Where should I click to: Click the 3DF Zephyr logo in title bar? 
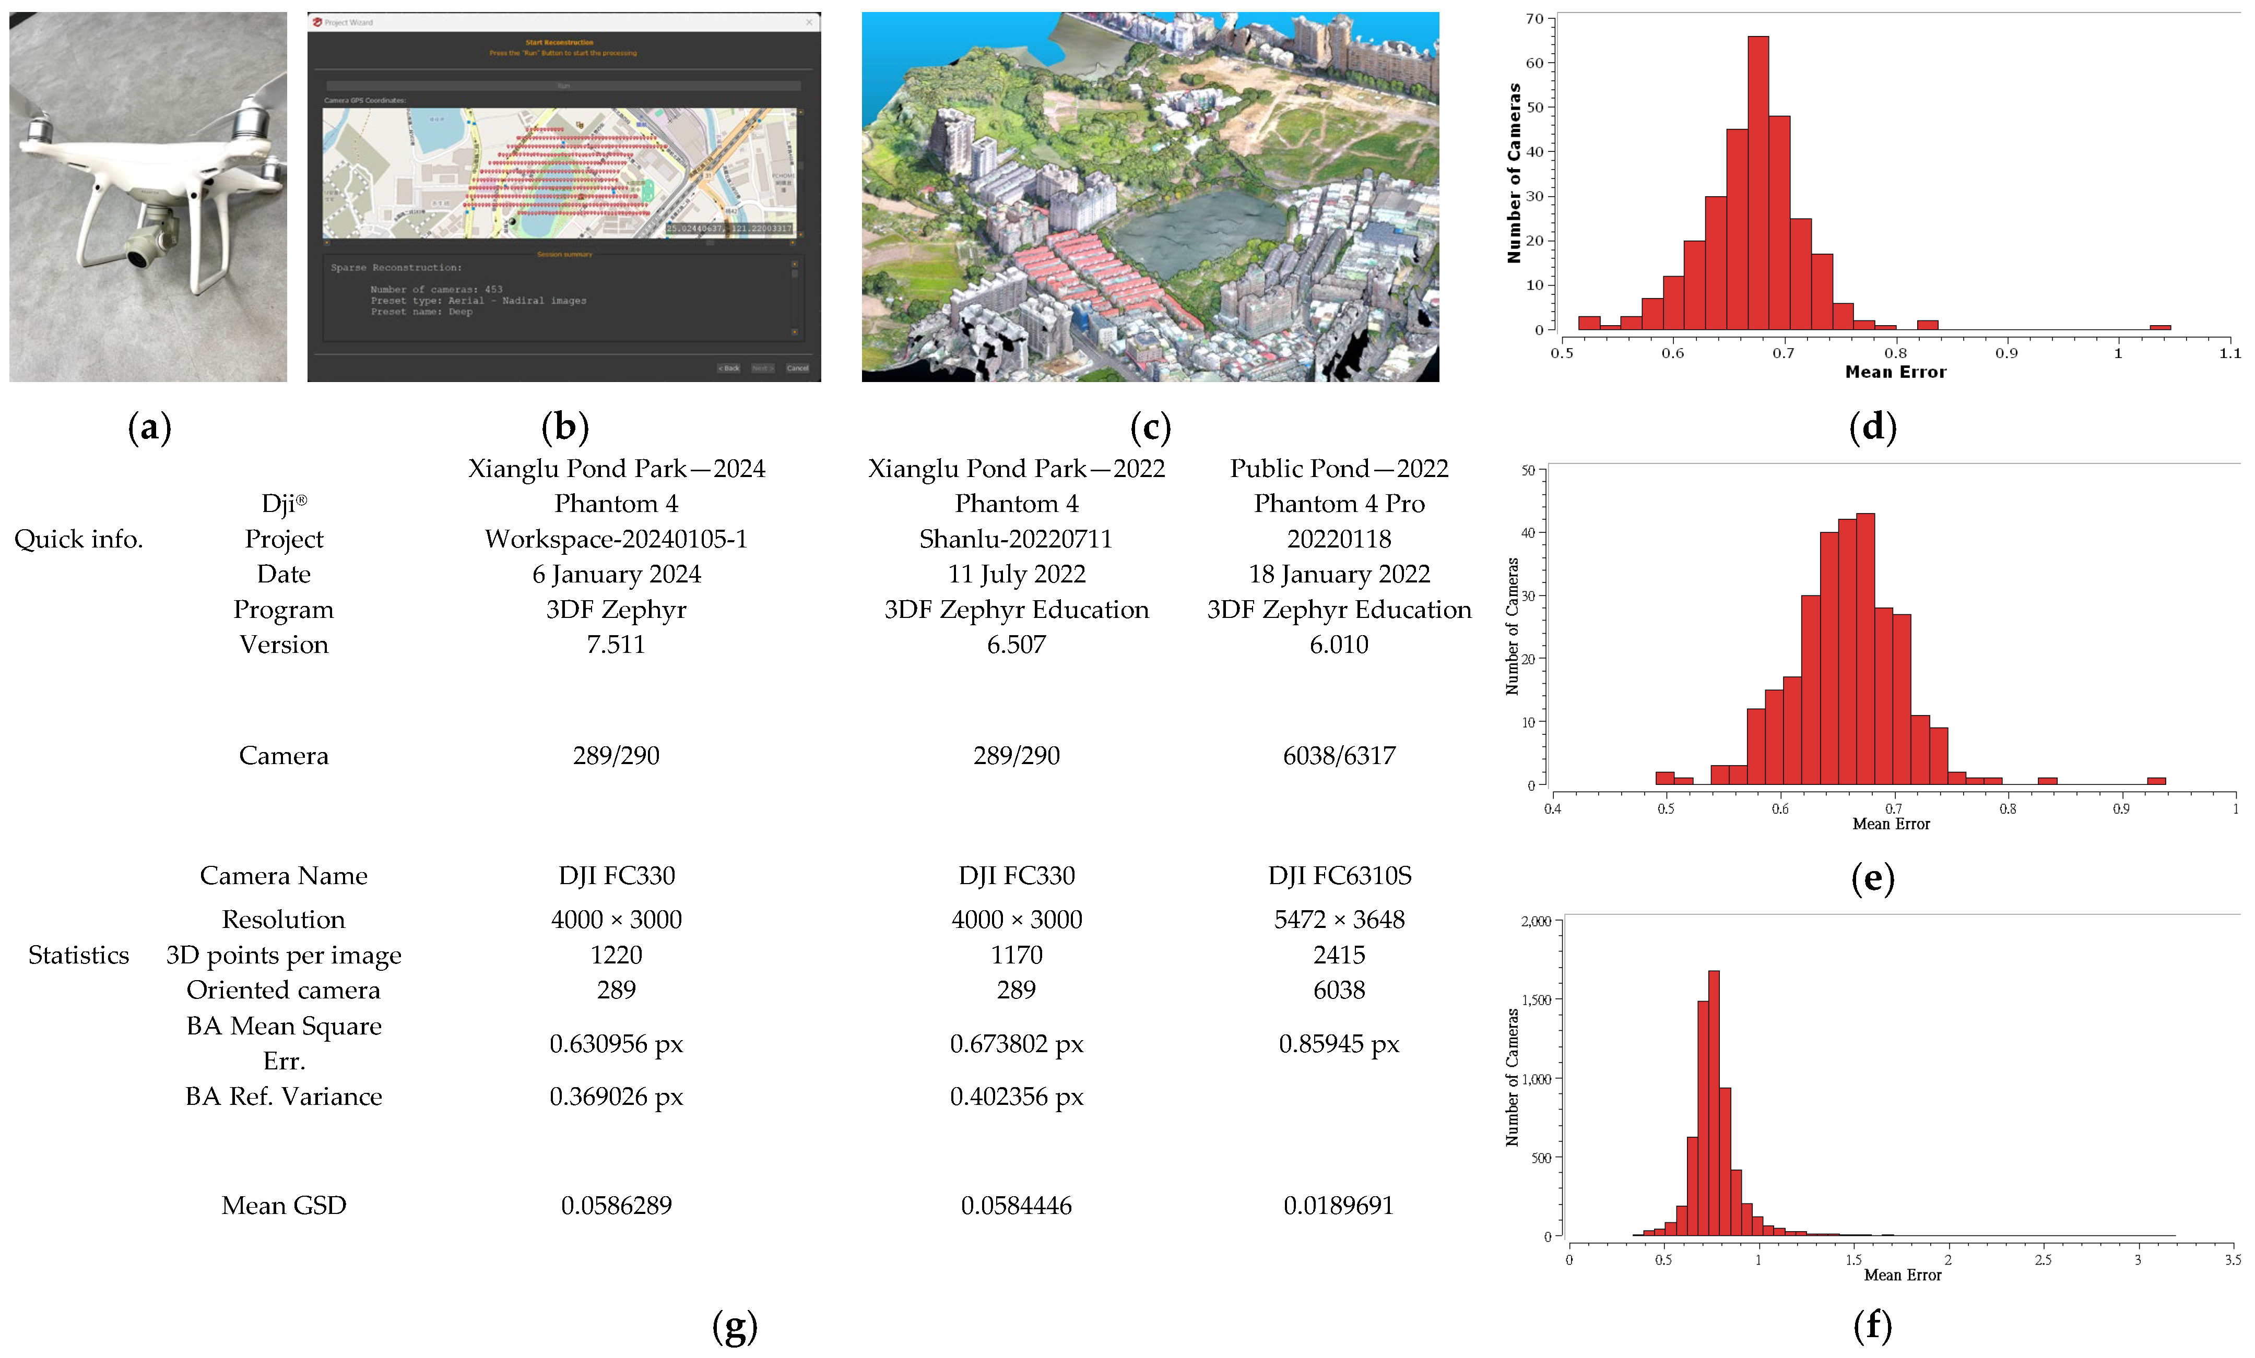coord(316,22)
